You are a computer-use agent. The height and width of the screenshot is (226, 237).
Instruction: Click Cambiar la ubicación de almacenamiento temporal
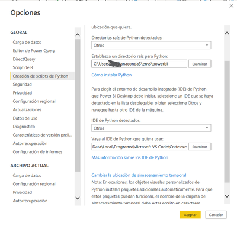139,175
